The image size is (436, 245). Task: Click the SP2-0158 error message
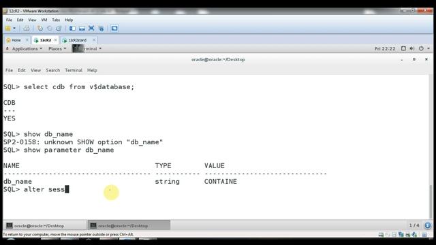pyautogui.click(x=83, y=142)
